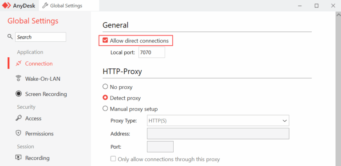
Task: Maximize the AnyDesk window
Action: pos(317,6)
